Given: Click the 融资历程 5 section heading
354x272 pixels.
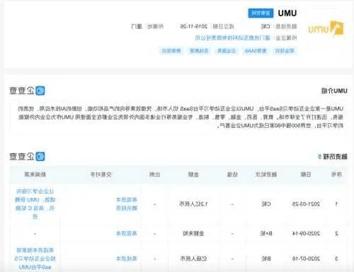Looking at the screenshot, I should click(333, 156).
